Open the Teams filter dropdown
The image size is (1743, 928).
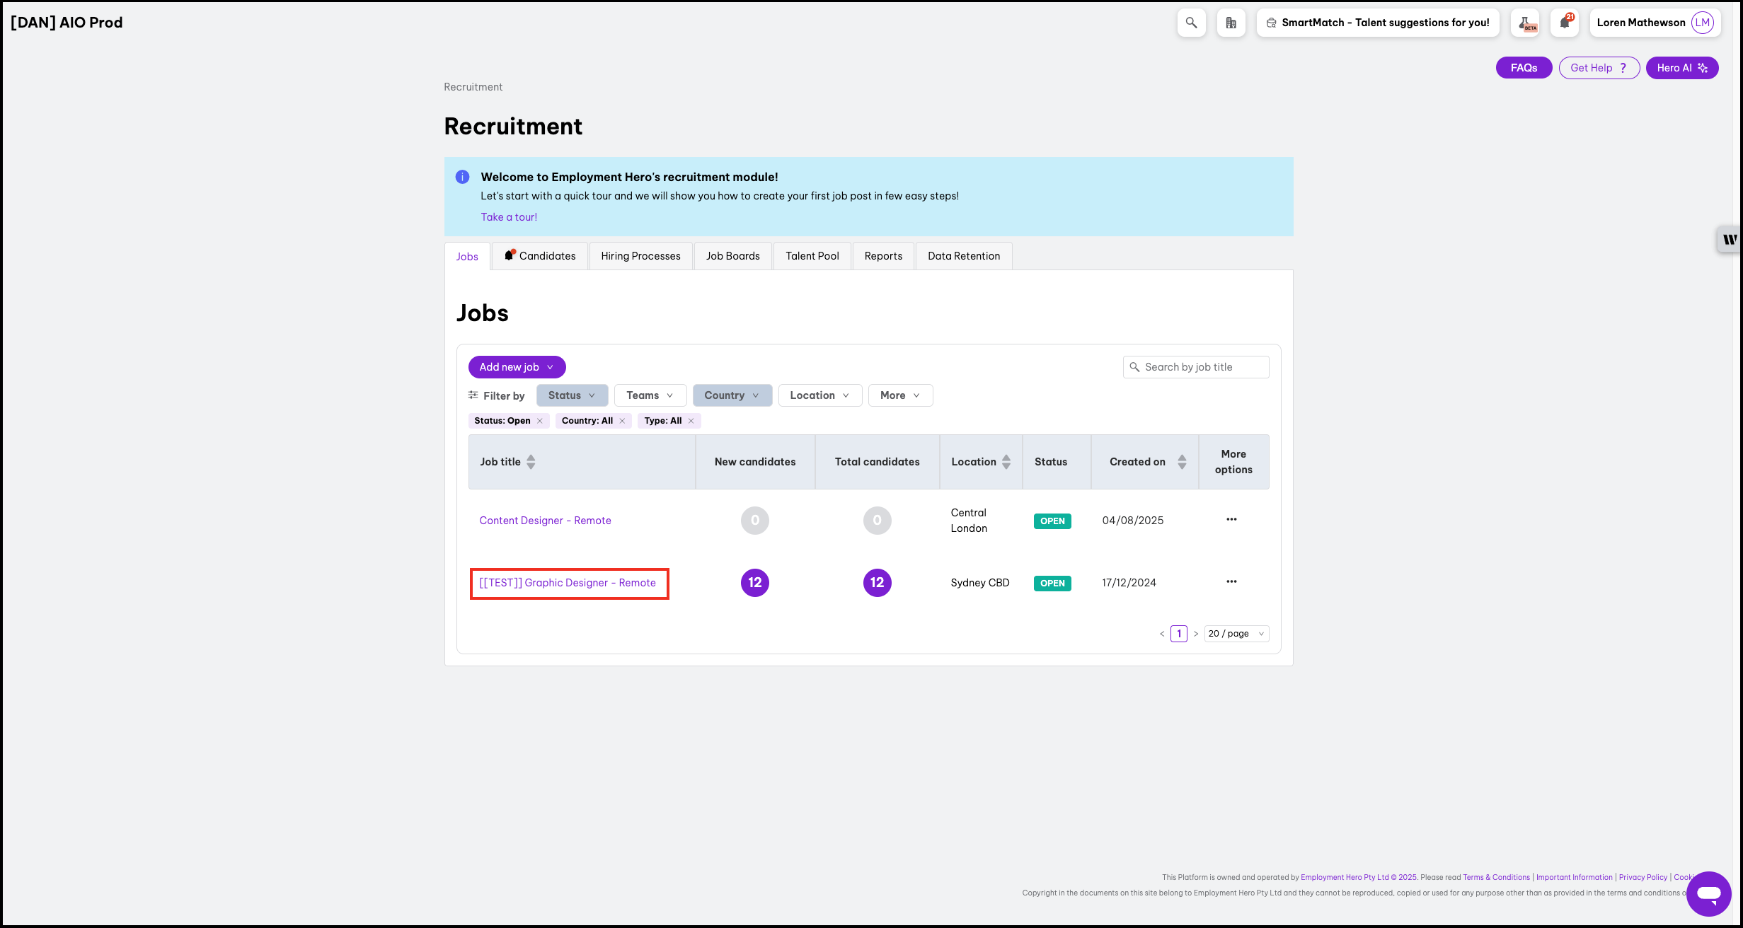pos(650,395)
